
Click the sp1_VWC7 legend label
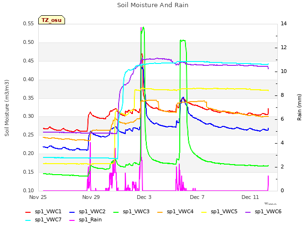[x=48, y=219]
